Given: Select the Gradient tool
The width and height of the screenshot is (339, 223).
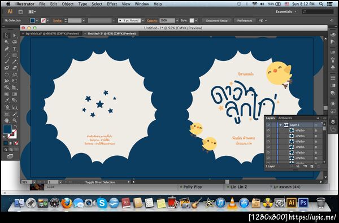Looking at the screenshot, I should pos(14,94).
